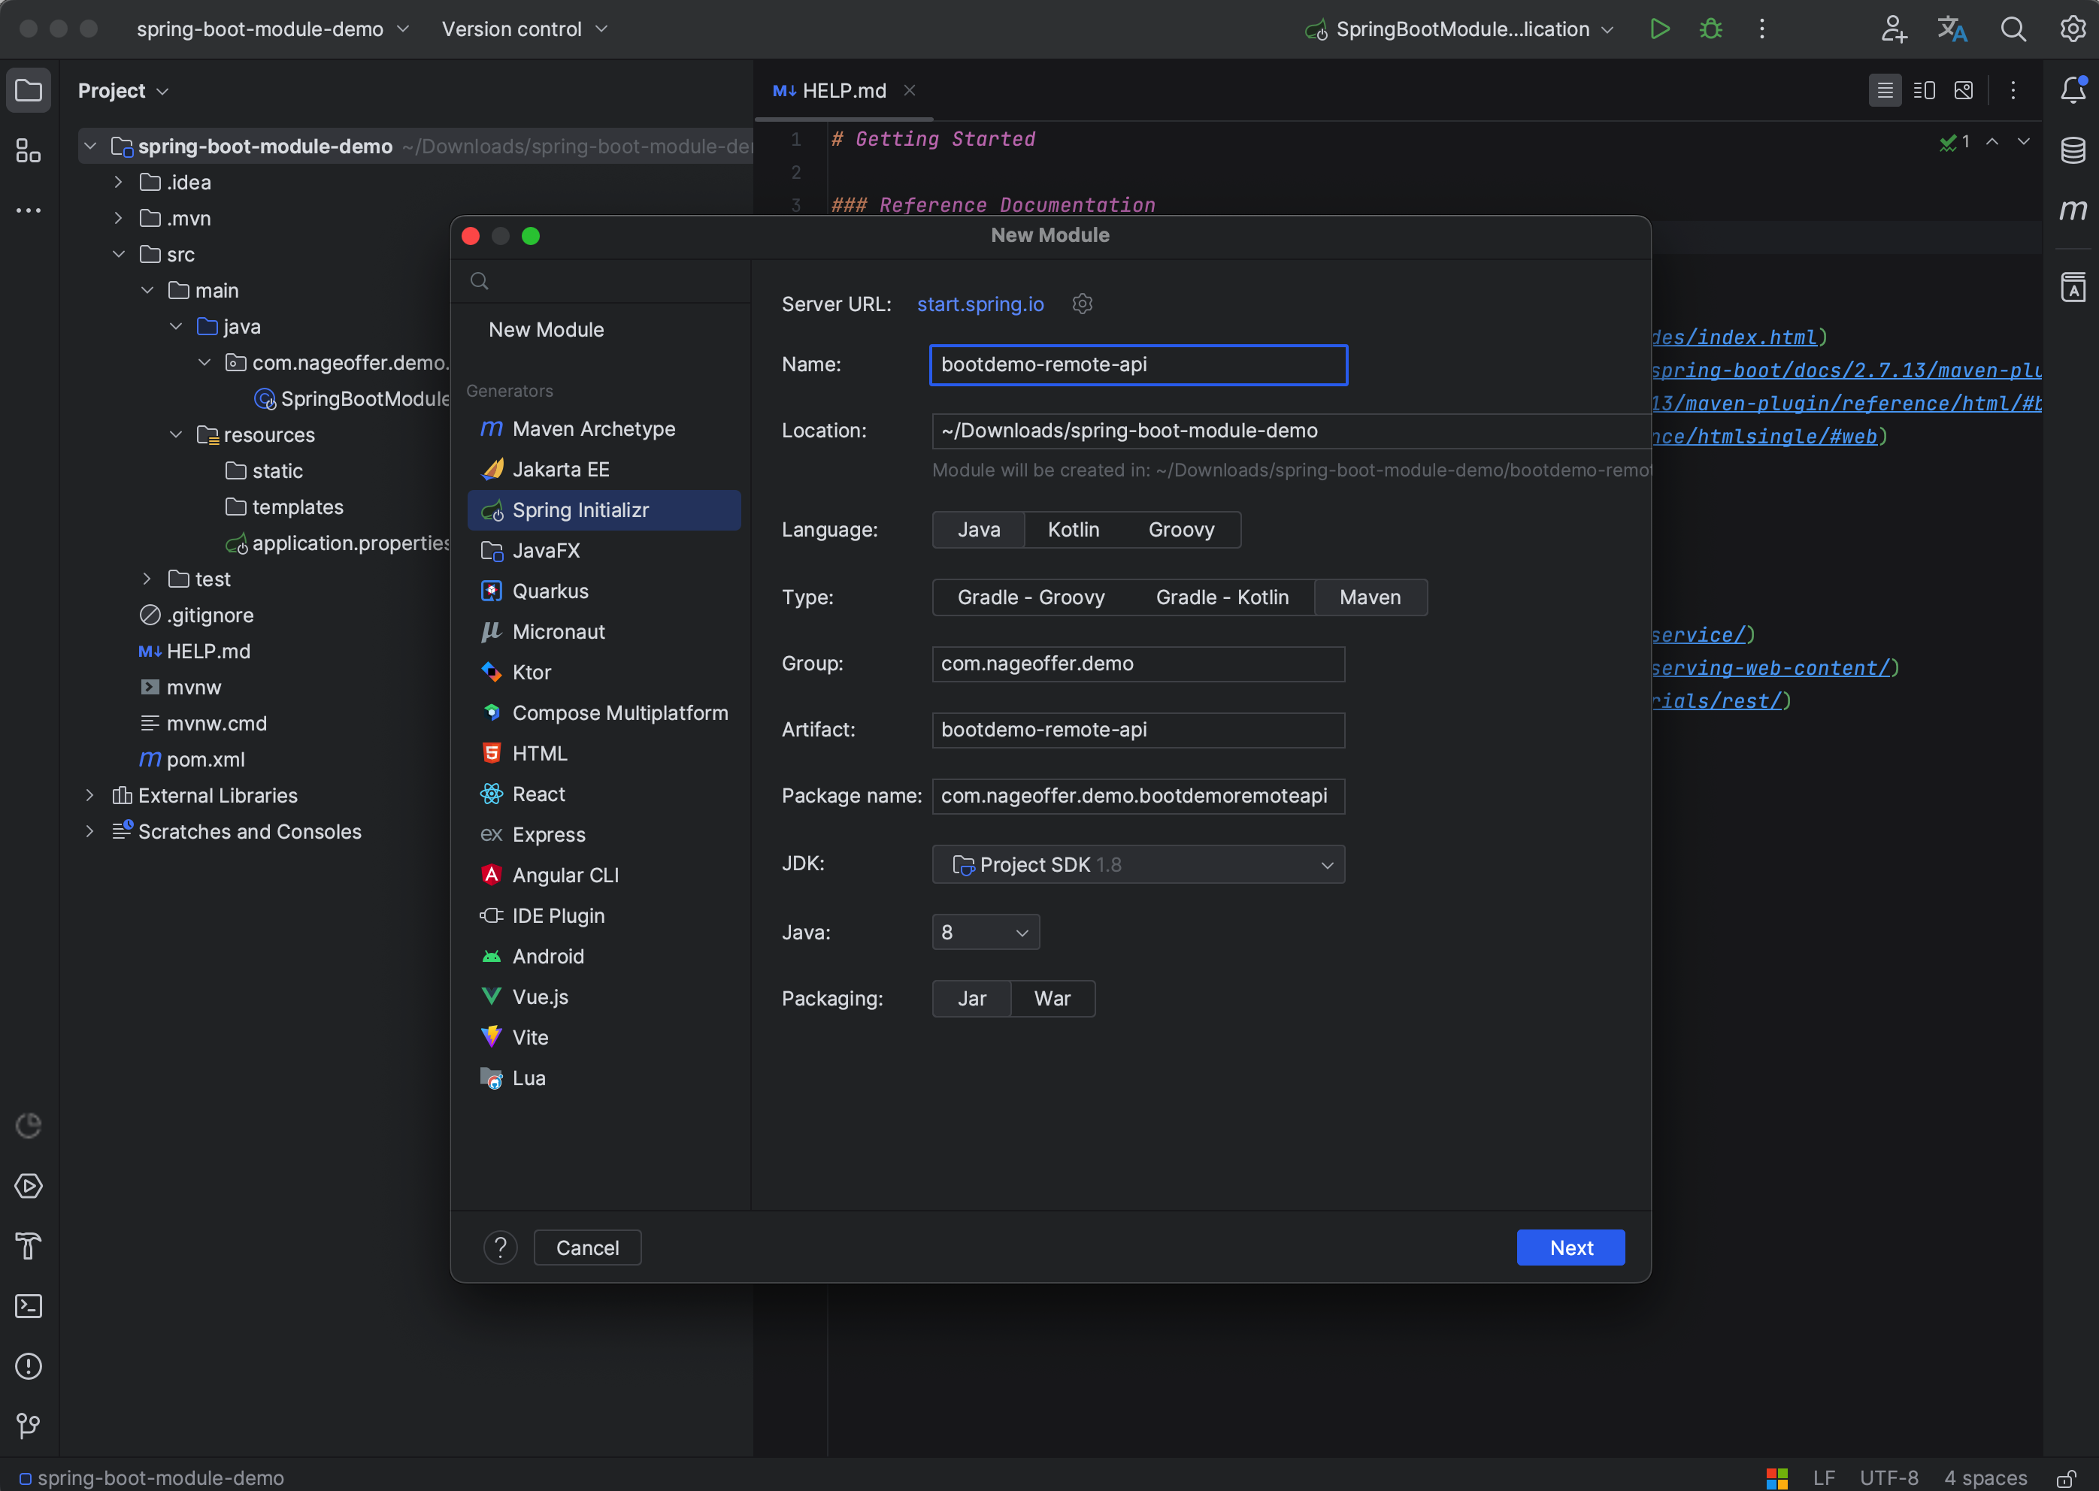
Task: Open IDE settings gear in title bar
Action: point(2073,29)
